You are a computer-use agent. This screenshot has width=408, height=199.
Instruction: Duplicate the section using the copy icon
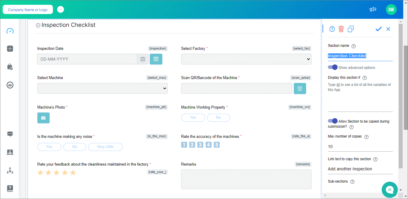point(350,29)
